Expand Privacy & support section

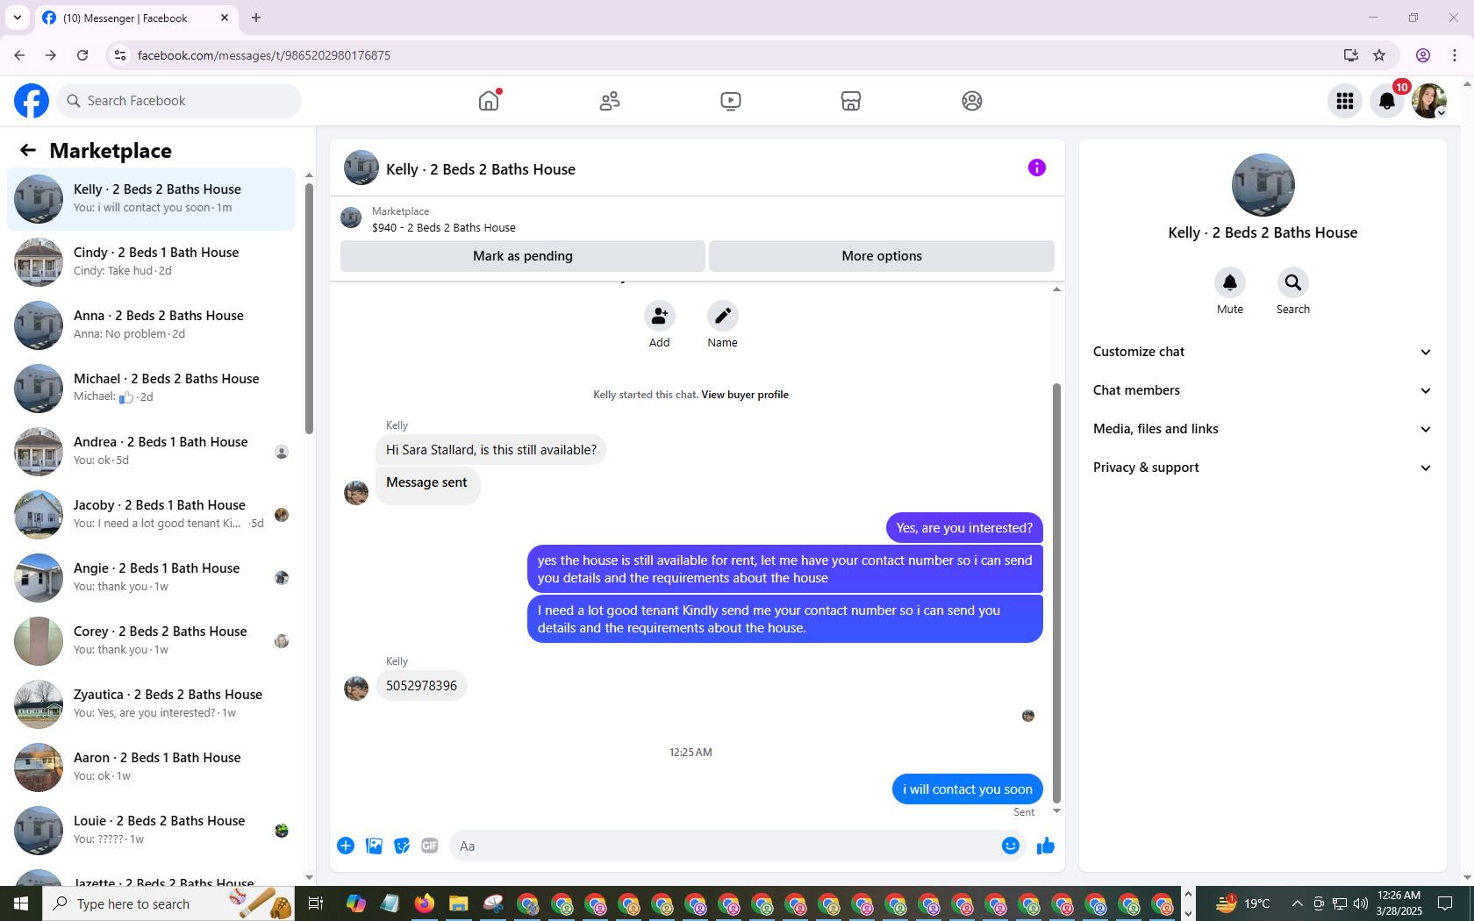pos(1263,468)
